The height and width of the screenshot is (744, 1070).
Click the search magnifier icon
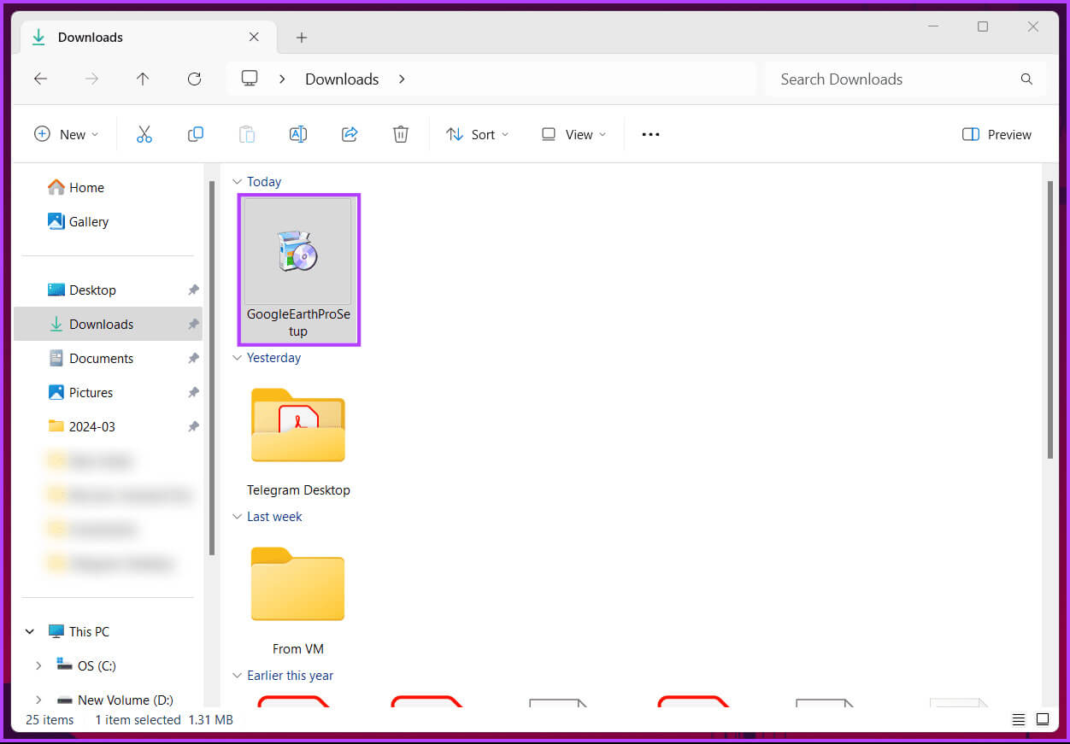1026,79
